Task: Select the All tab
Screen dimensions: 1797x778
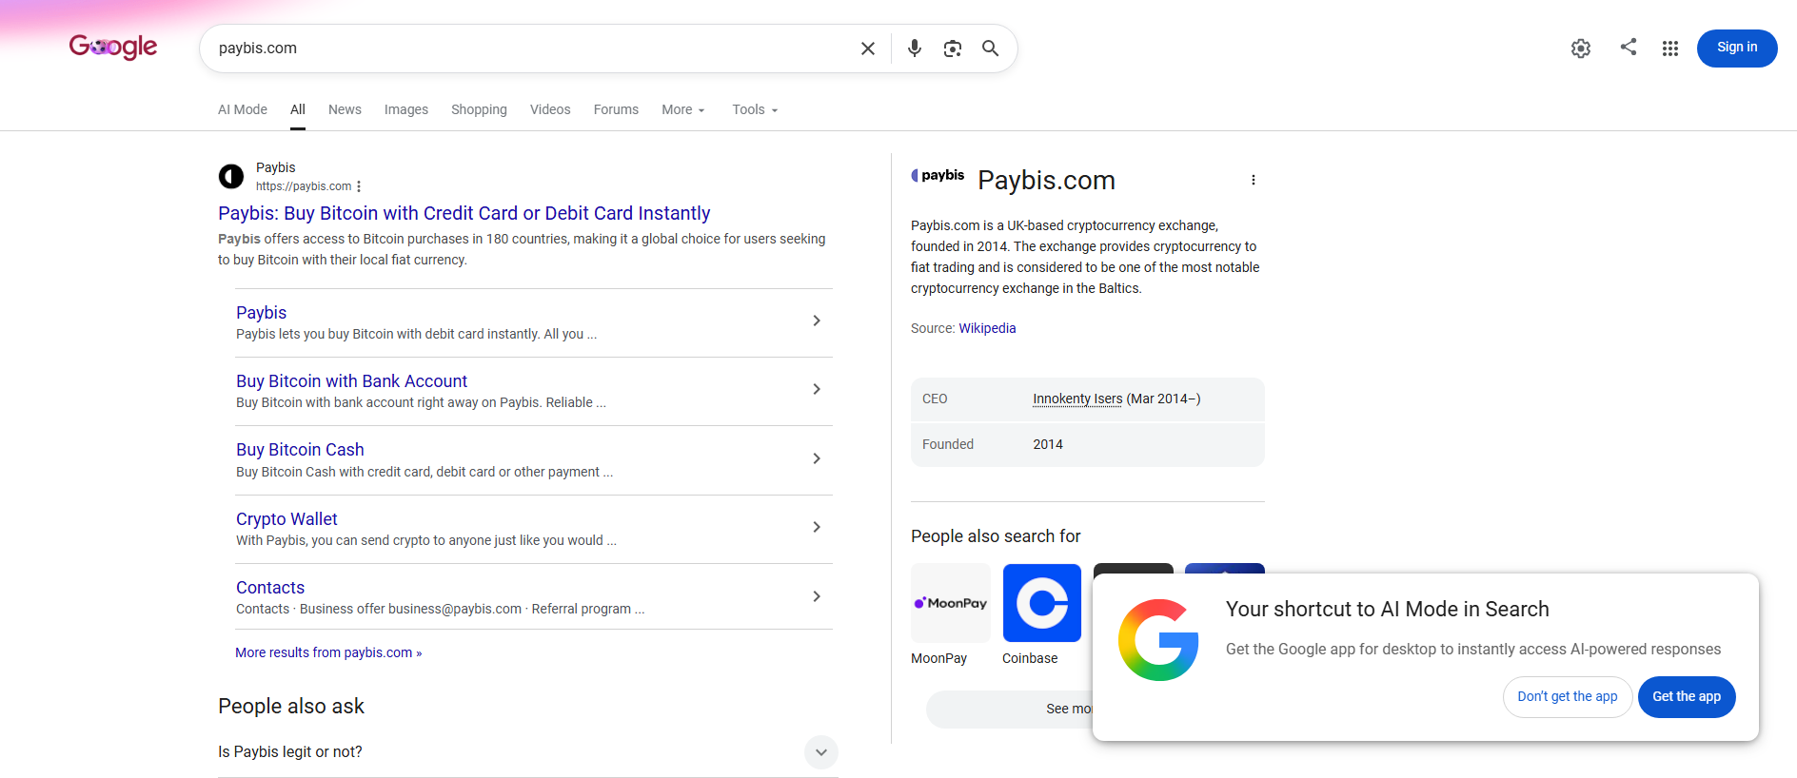Action: click(298, 109)
